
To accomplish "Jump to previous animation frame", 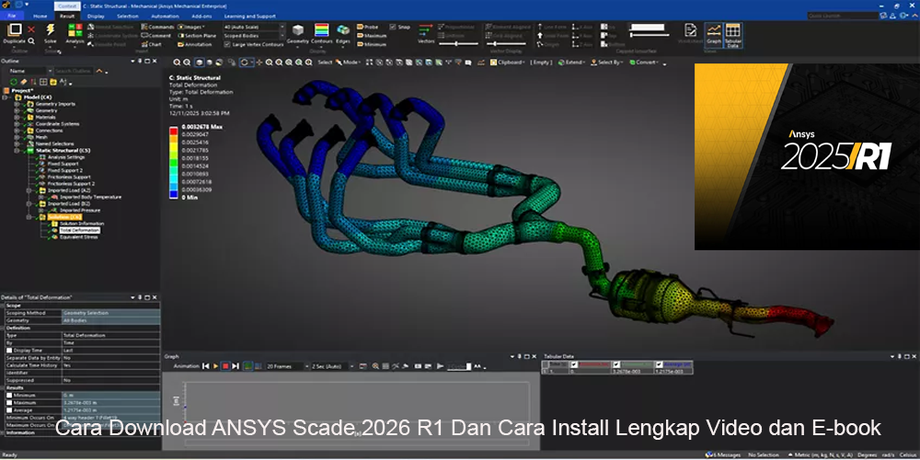I will (x=205, y=366).
